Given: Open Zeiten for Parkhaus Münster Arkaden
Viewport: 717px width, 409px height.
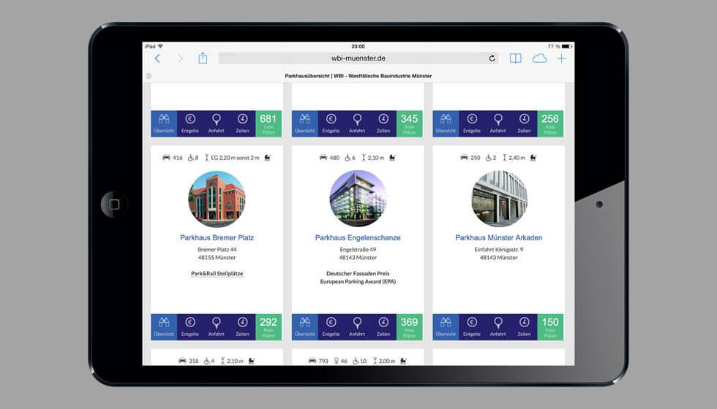Looking at the screenshot, I should click(x=524, y=327).
